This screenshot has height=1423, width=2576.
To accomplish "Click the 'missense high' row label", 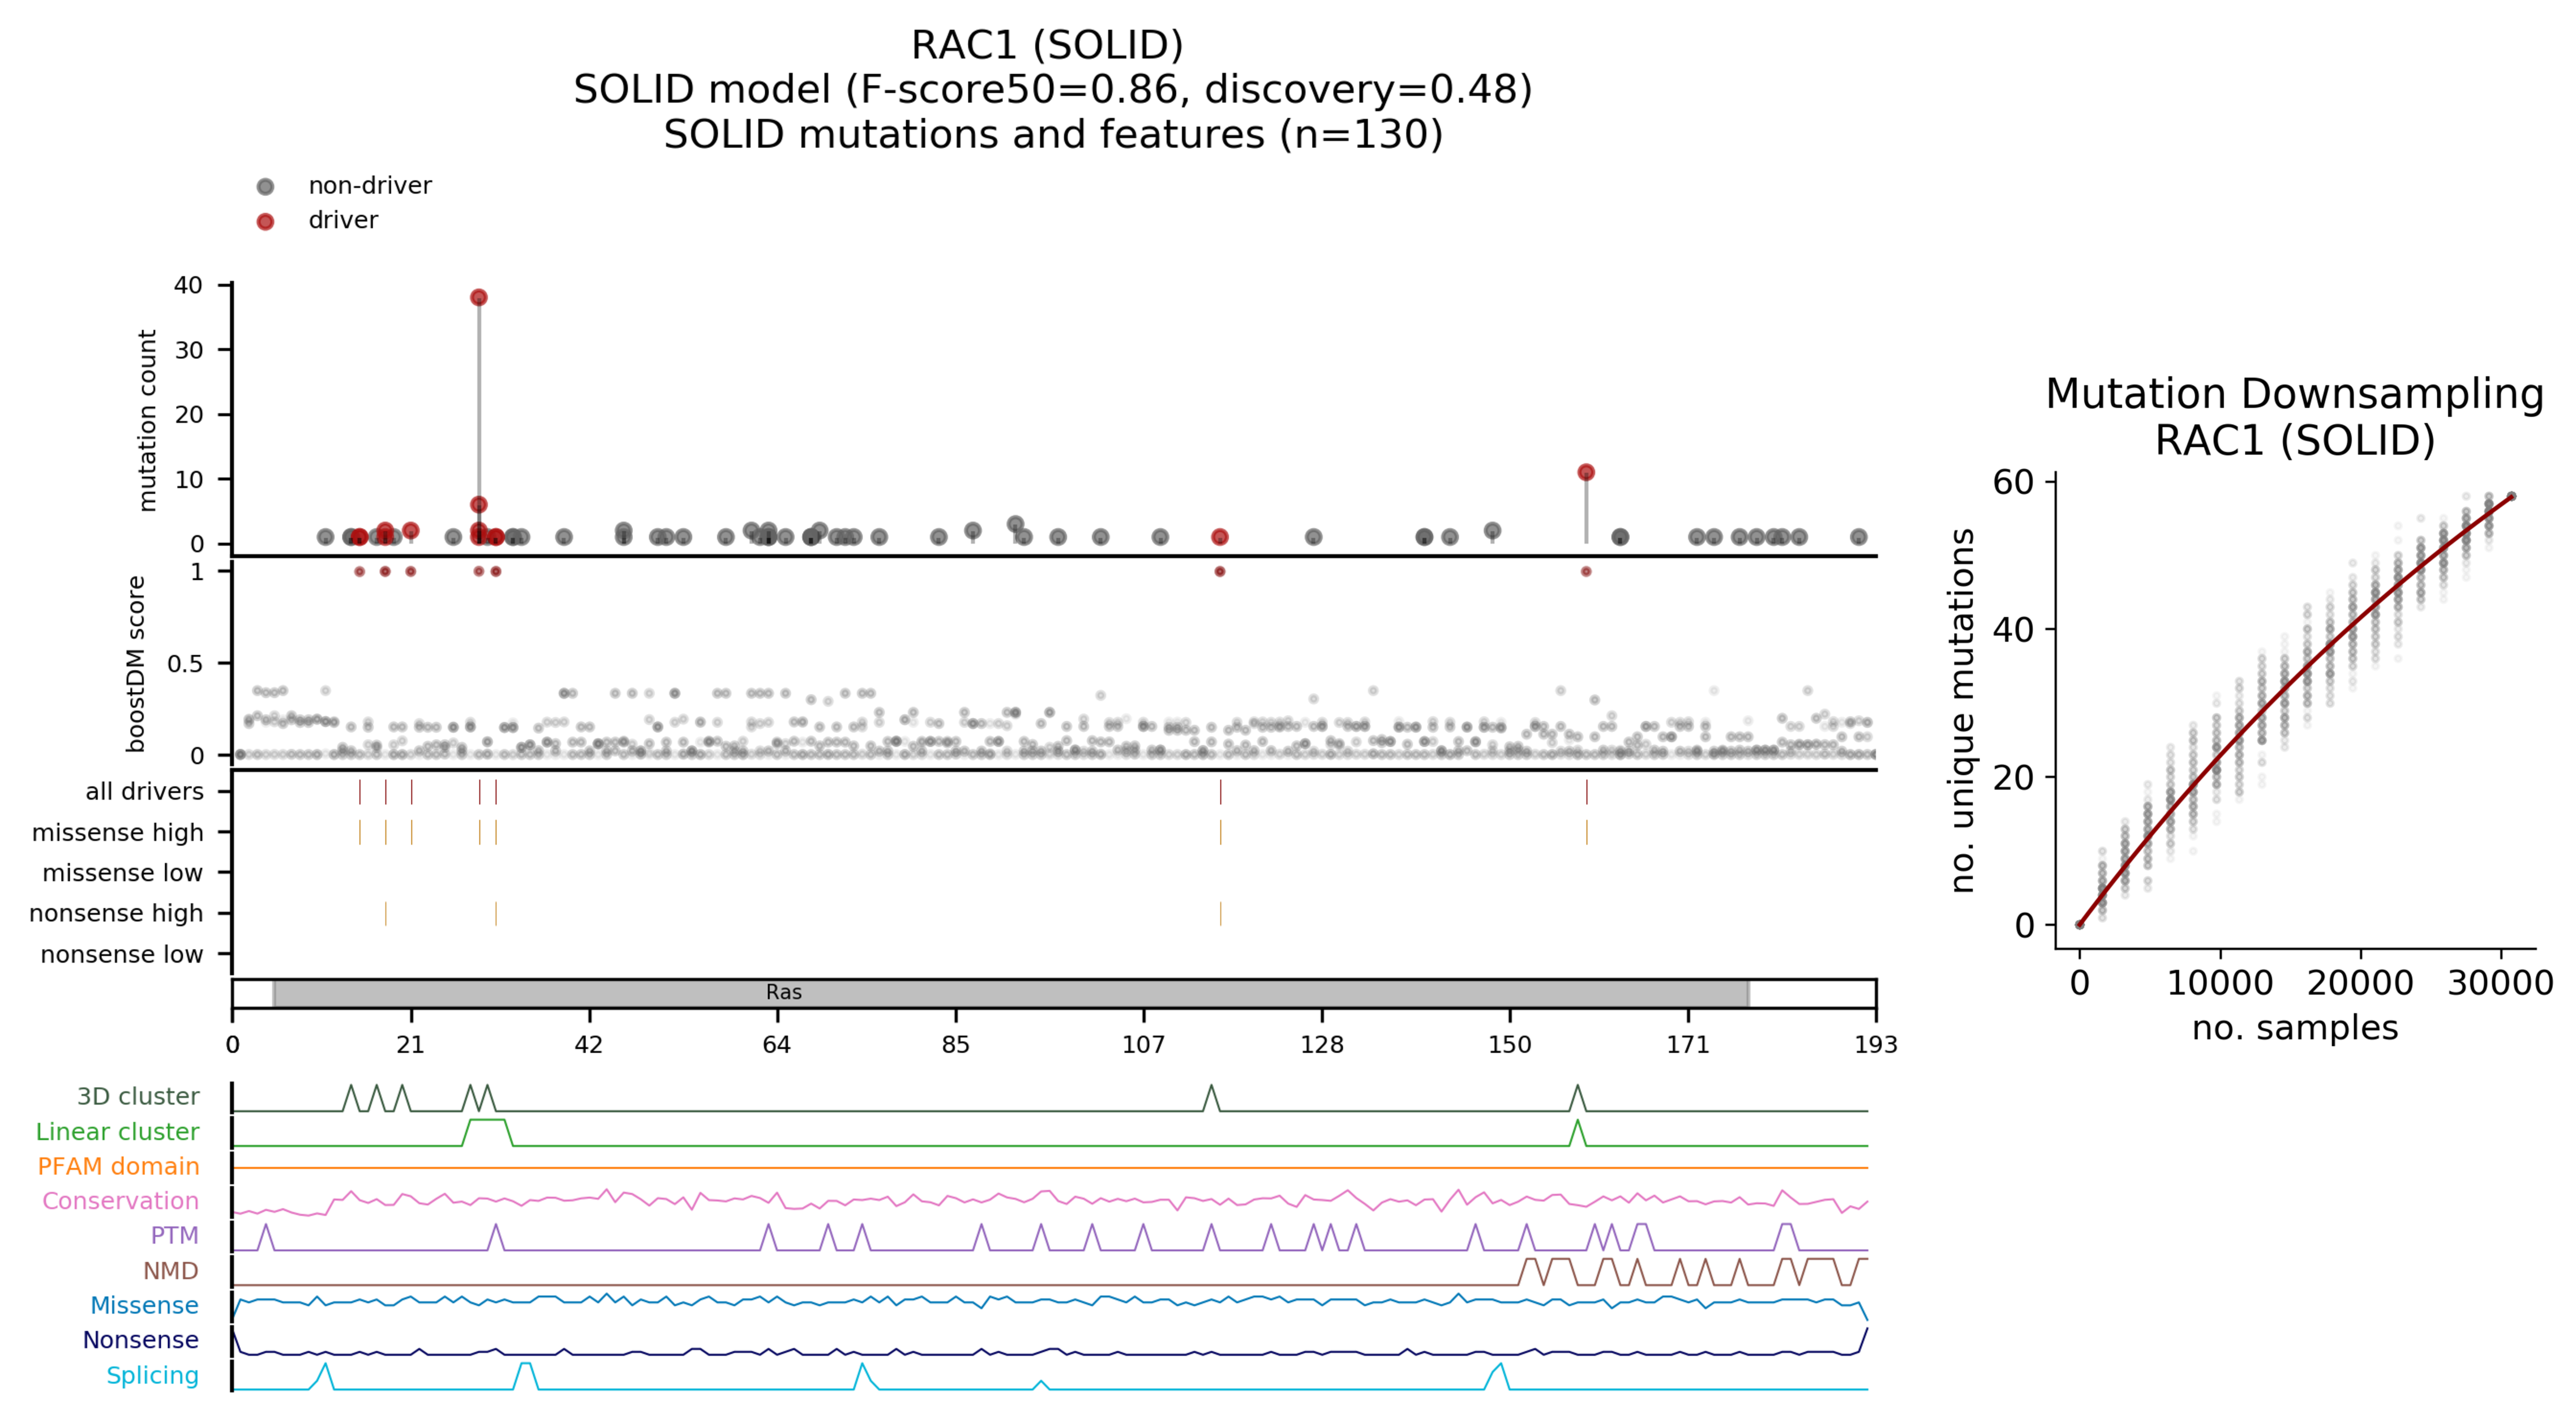I will (117, 832).
